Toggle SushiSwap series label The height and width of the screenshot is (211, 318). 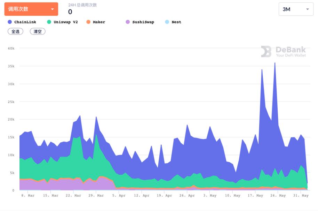point(143,22)
